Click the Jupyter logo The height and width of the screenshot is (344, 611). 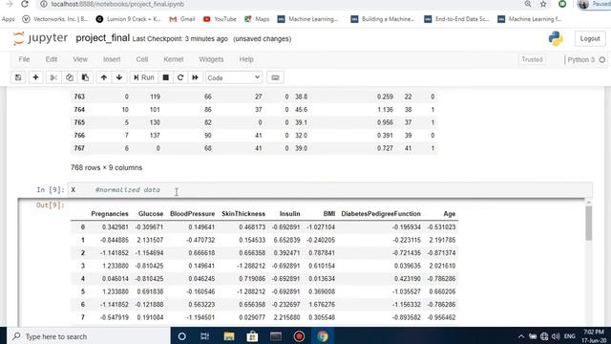coord(40,38)
